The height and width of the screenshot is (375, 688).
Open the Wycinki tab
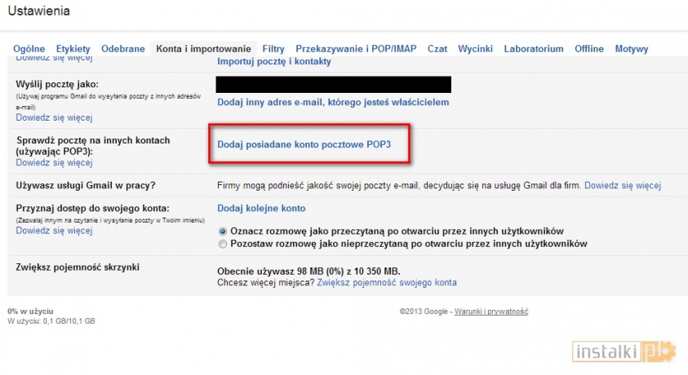pos(475,49)
